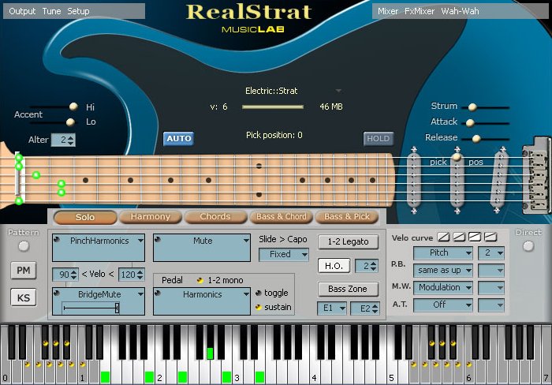Open the BridgeMute effect dropdown
552x385 pixels.
coord(140,293)
